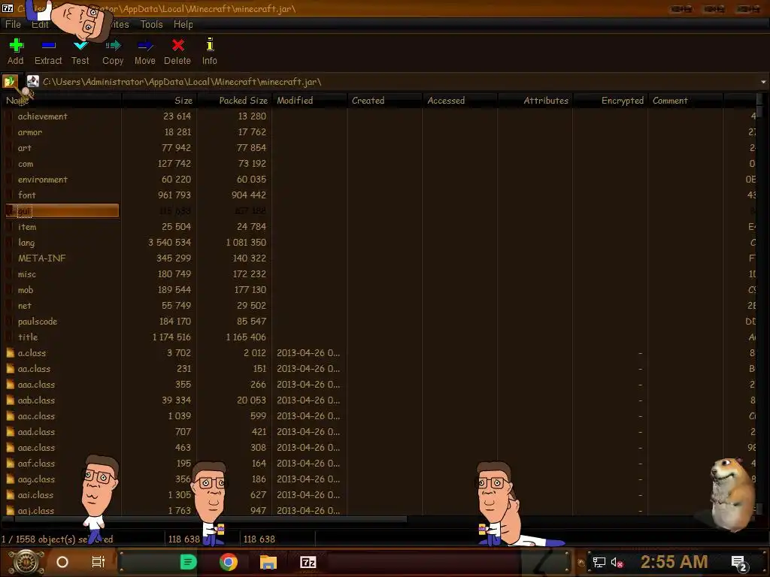770x577 pixels.
Task: Click the Info toolbar icon
Action: click(210, 44)
